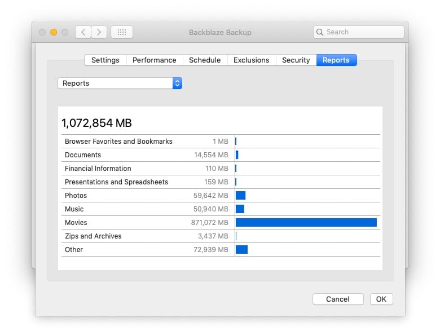Click the back navigation arrow

(83, 32)
